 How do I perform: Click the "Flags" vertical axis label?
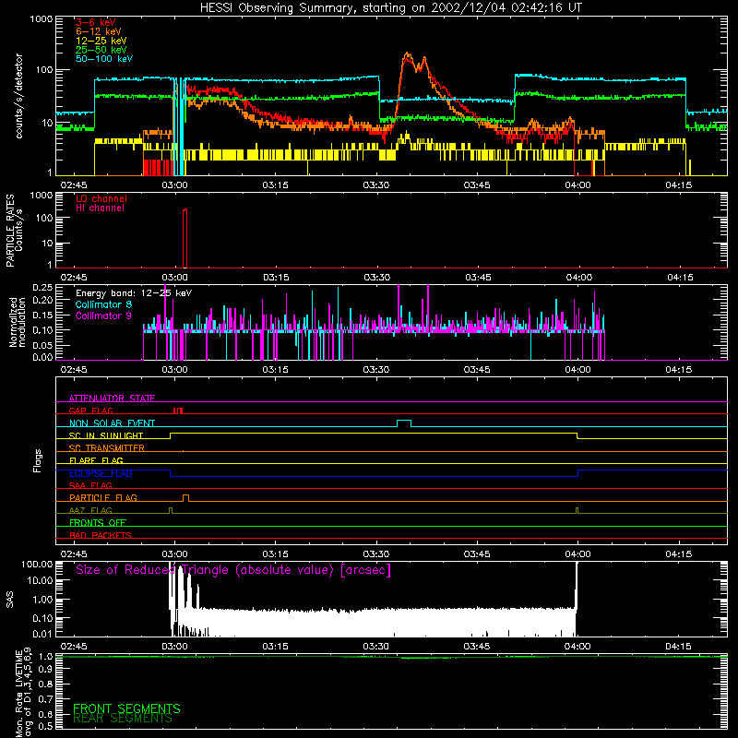coord(37,460)
